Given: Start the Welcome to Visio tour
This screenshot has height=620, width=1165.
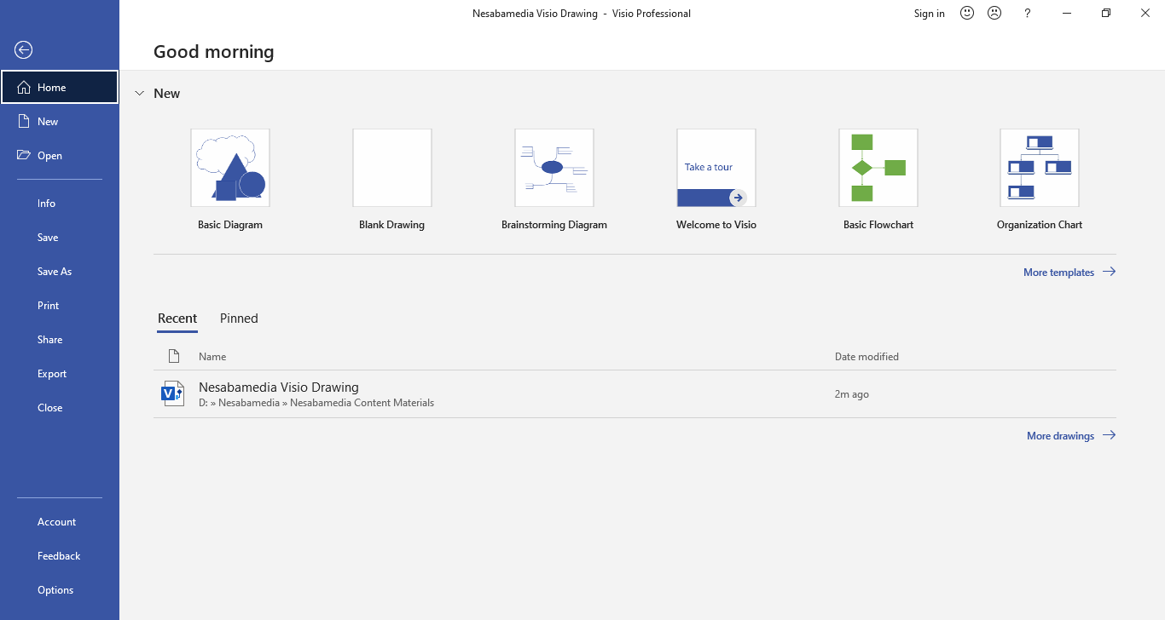Looking at the screenshot, I should (716, 168).
